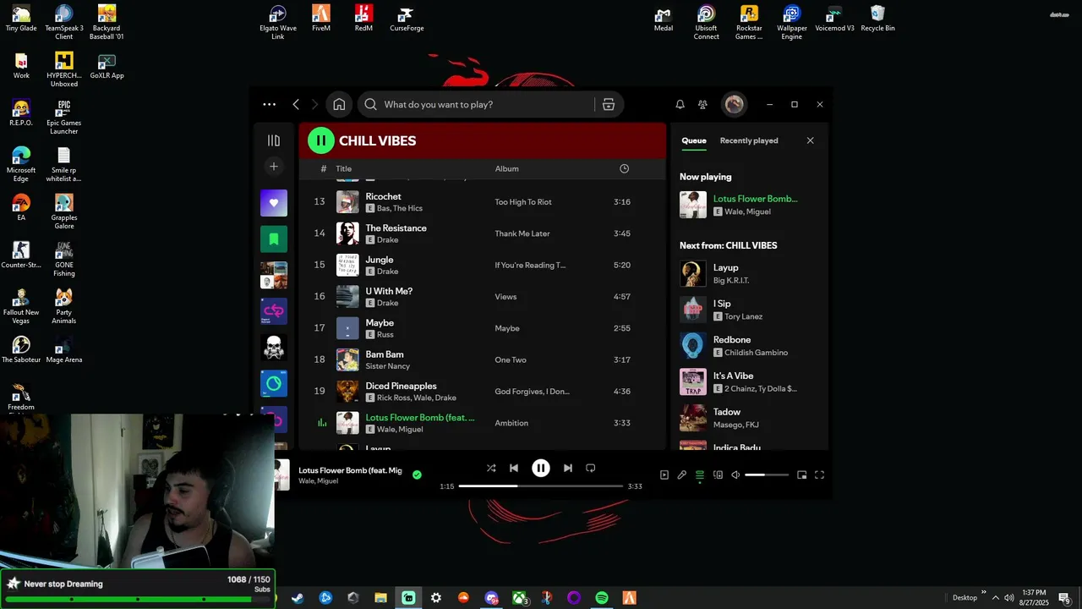Pause playback in the bottom player
1082x609 pixels.
coord(541,468)
